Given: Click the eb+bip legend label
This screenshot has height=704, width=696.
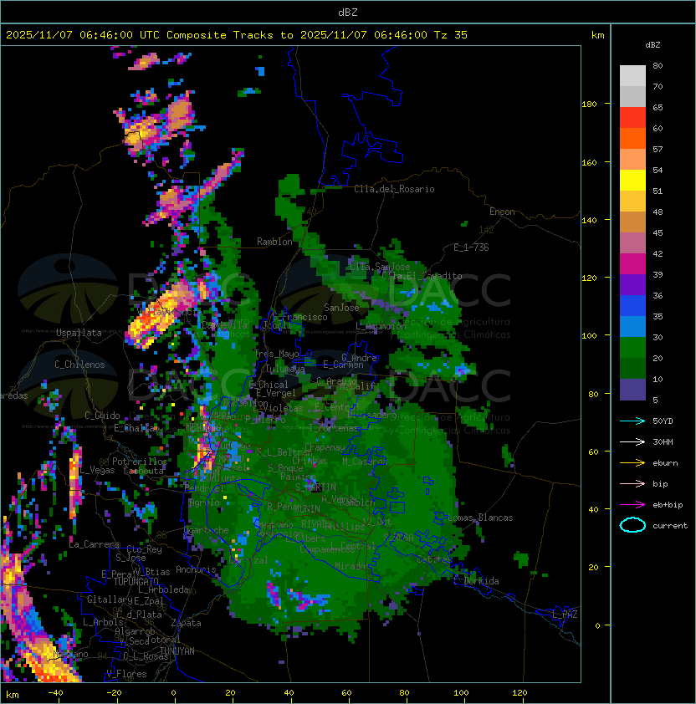Looking at the screenshot, I should click(x=668, y=505).
